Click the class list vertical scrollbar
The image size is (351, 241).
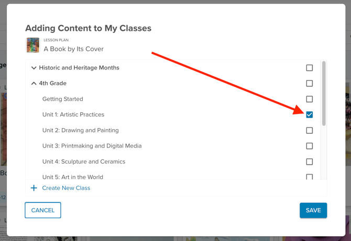[324, 94]
